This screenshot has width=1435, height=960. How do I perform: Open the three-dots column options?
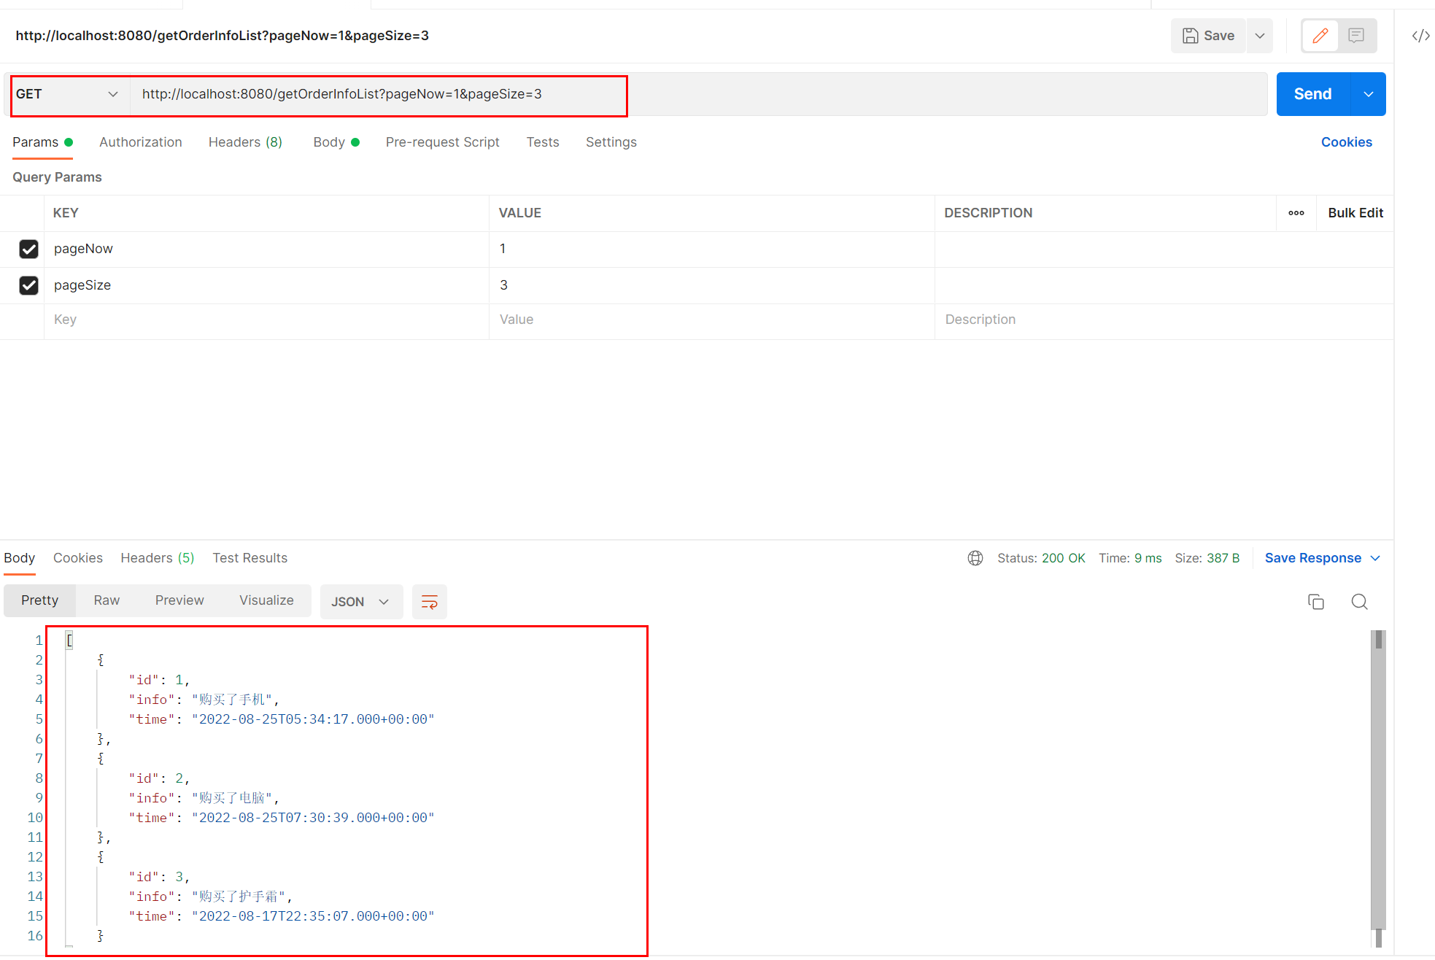(x=1296, y=213)
